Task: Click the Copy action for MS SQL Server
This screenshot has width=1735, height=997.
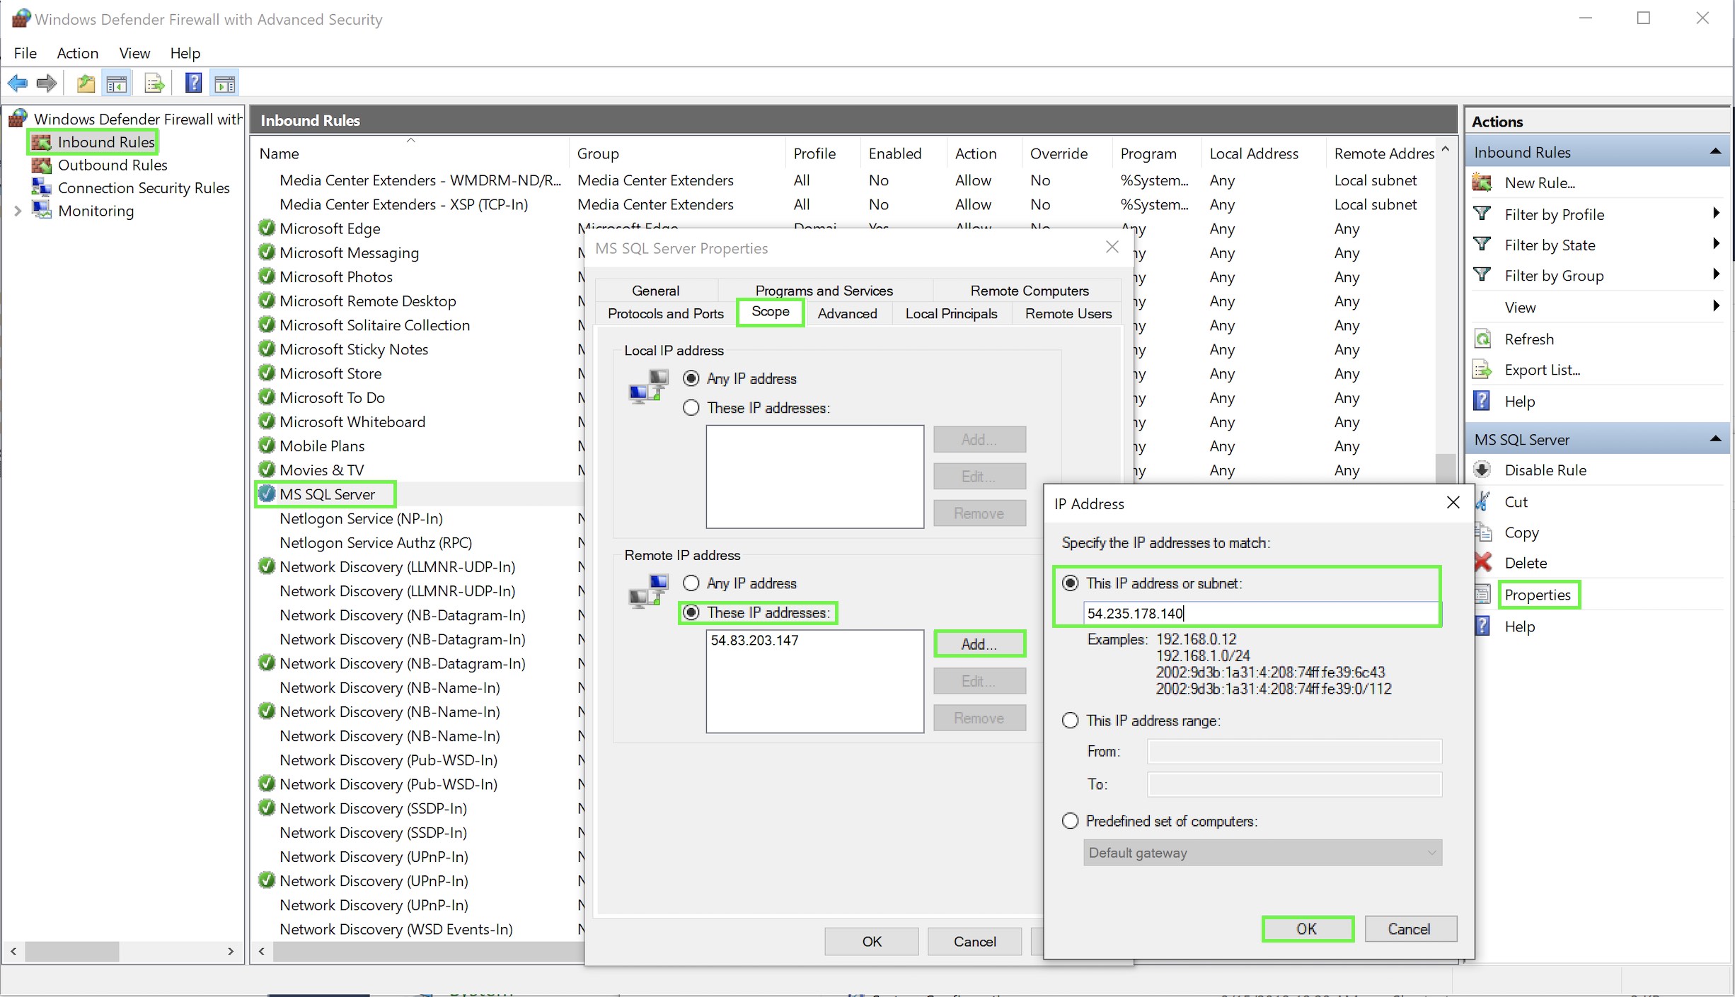Action: (1521, 532)
